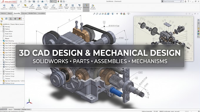Switch to the top Render Tools ribbon tab
Viewport: 200px width, 112px height.
pyautogui.click(x=33, y=13)
